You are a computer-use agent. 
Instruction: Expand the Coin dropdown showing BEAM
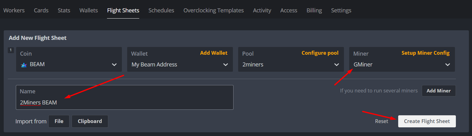click(x=69, y=59)
